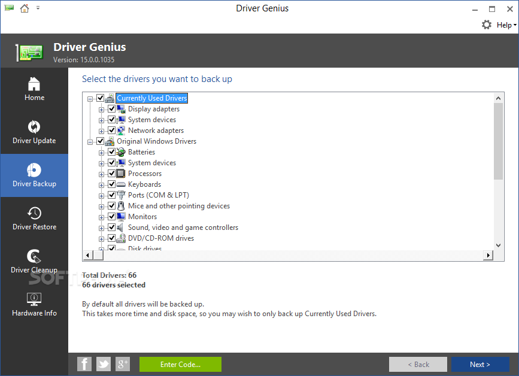Screen dimensions: 519x376
Task: Click the Ports (COM & LPT) icon
Action: click(x=121, y=195)
